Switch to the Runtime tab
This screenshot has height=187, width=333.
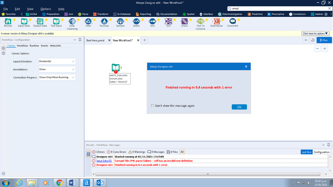34,46
